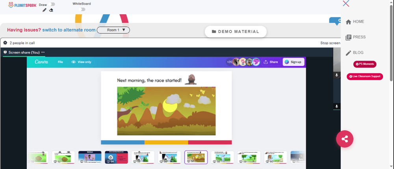Open Screen share options ellipsis
394x169 pixels.
click(x=43, y=52)
